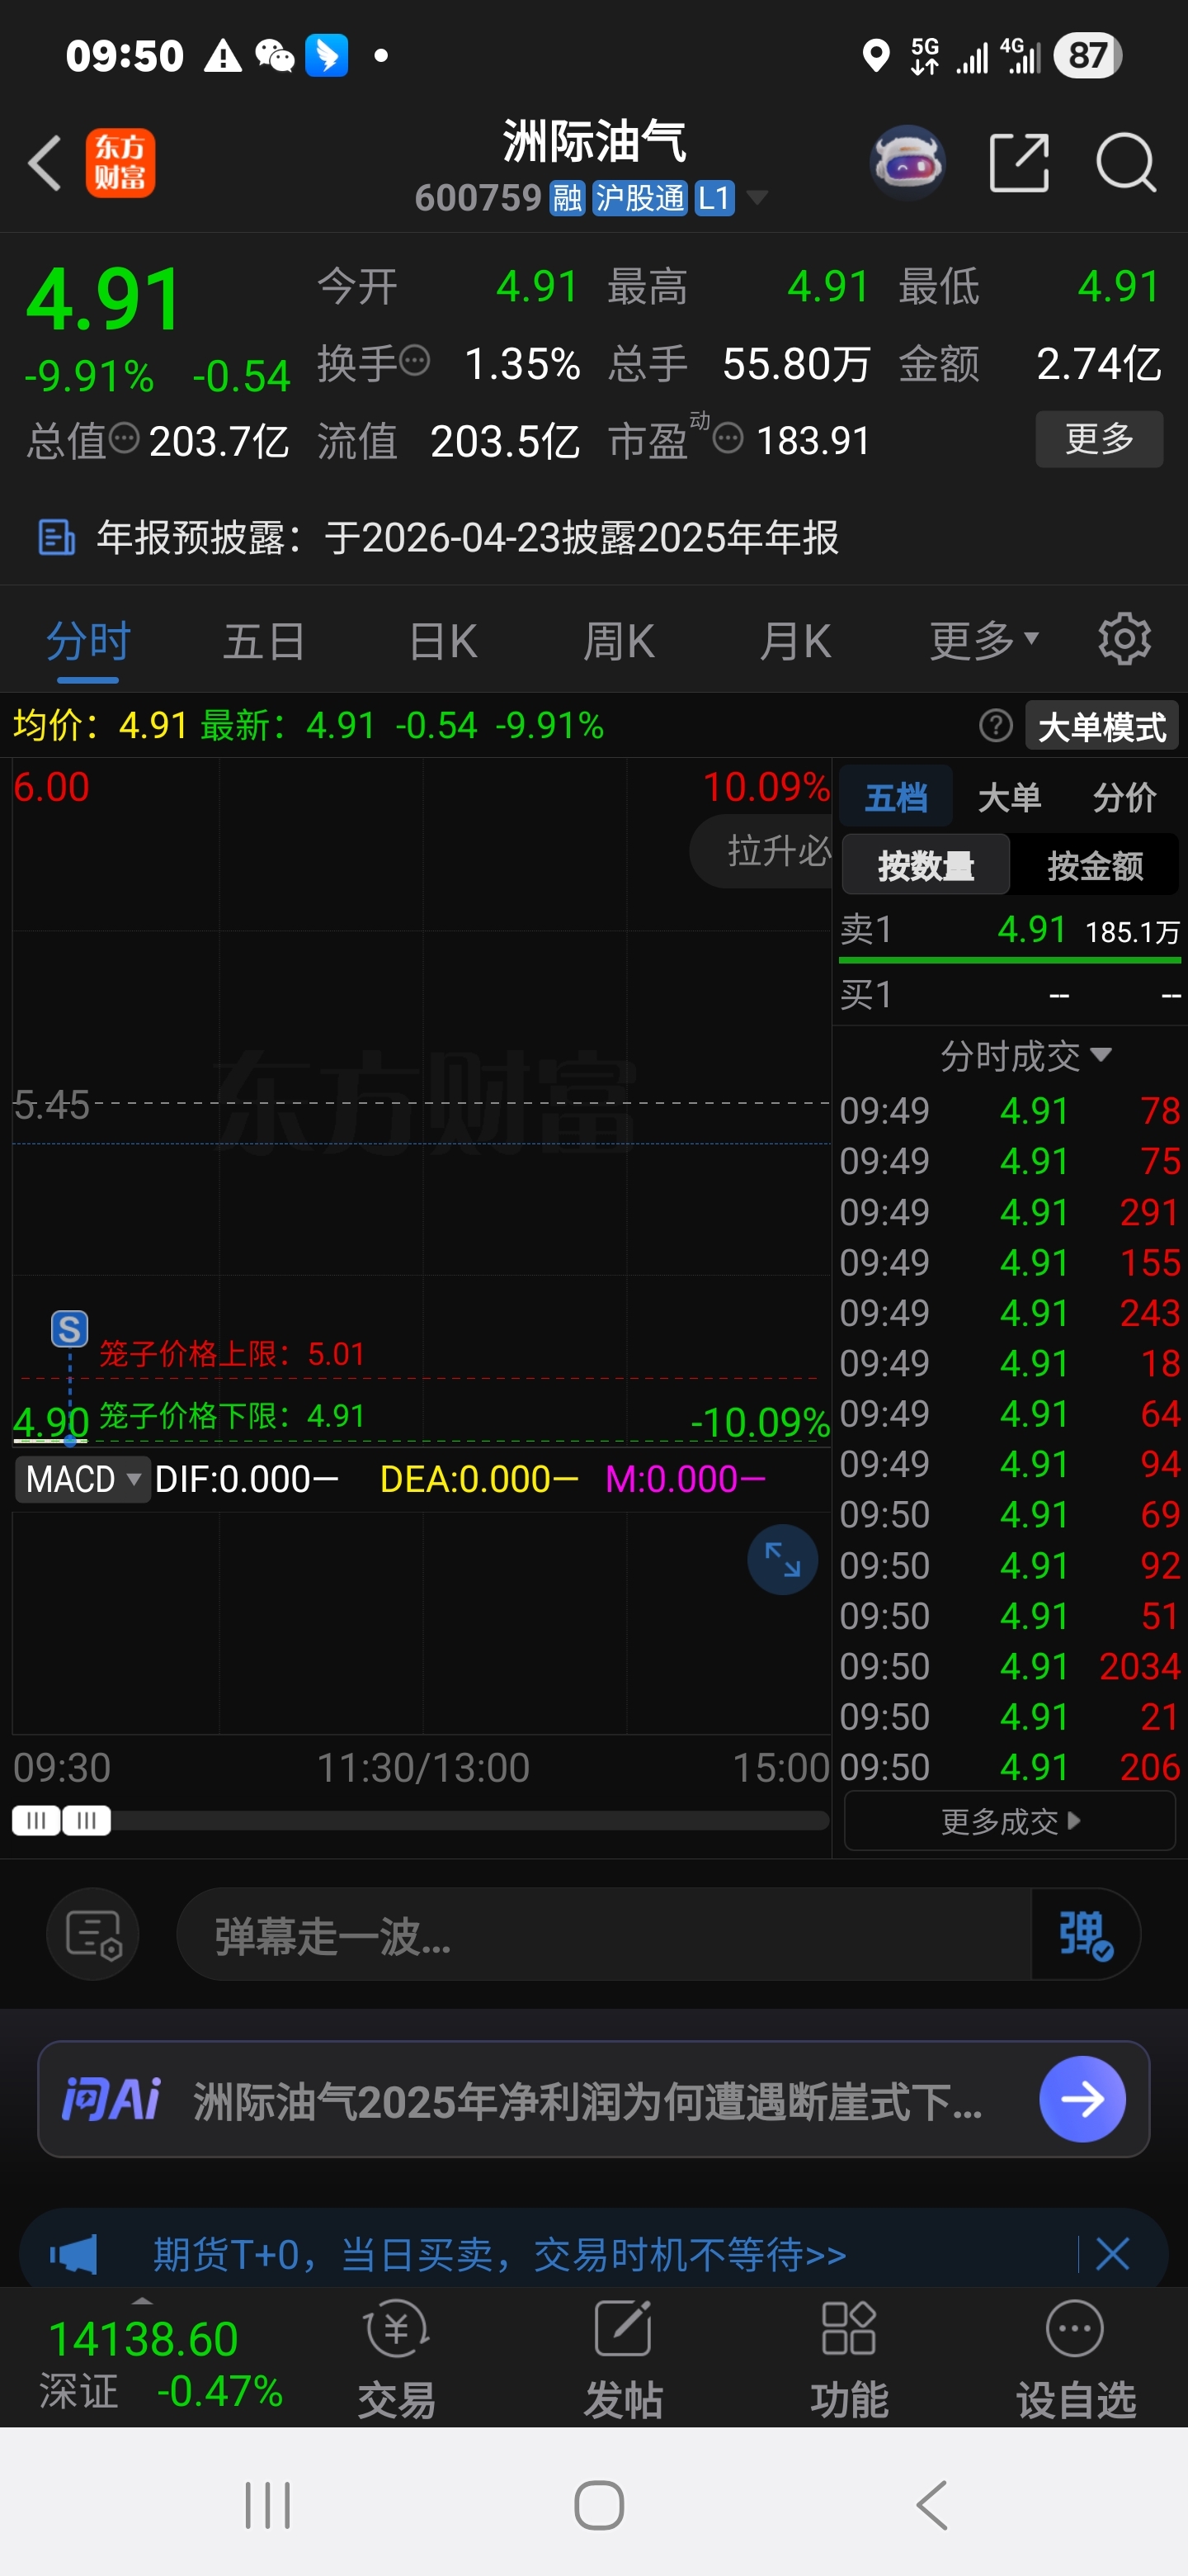Open the AI question about 净利润

pyautogui.click(x=587, y=2101)
